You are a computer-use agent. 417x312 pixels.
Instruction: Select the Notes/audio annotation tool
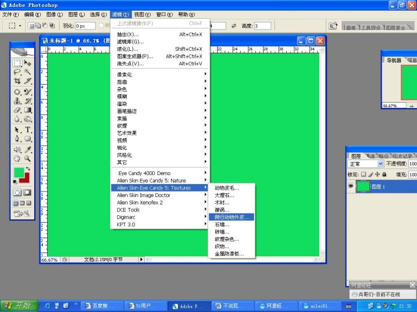(17, 149)
